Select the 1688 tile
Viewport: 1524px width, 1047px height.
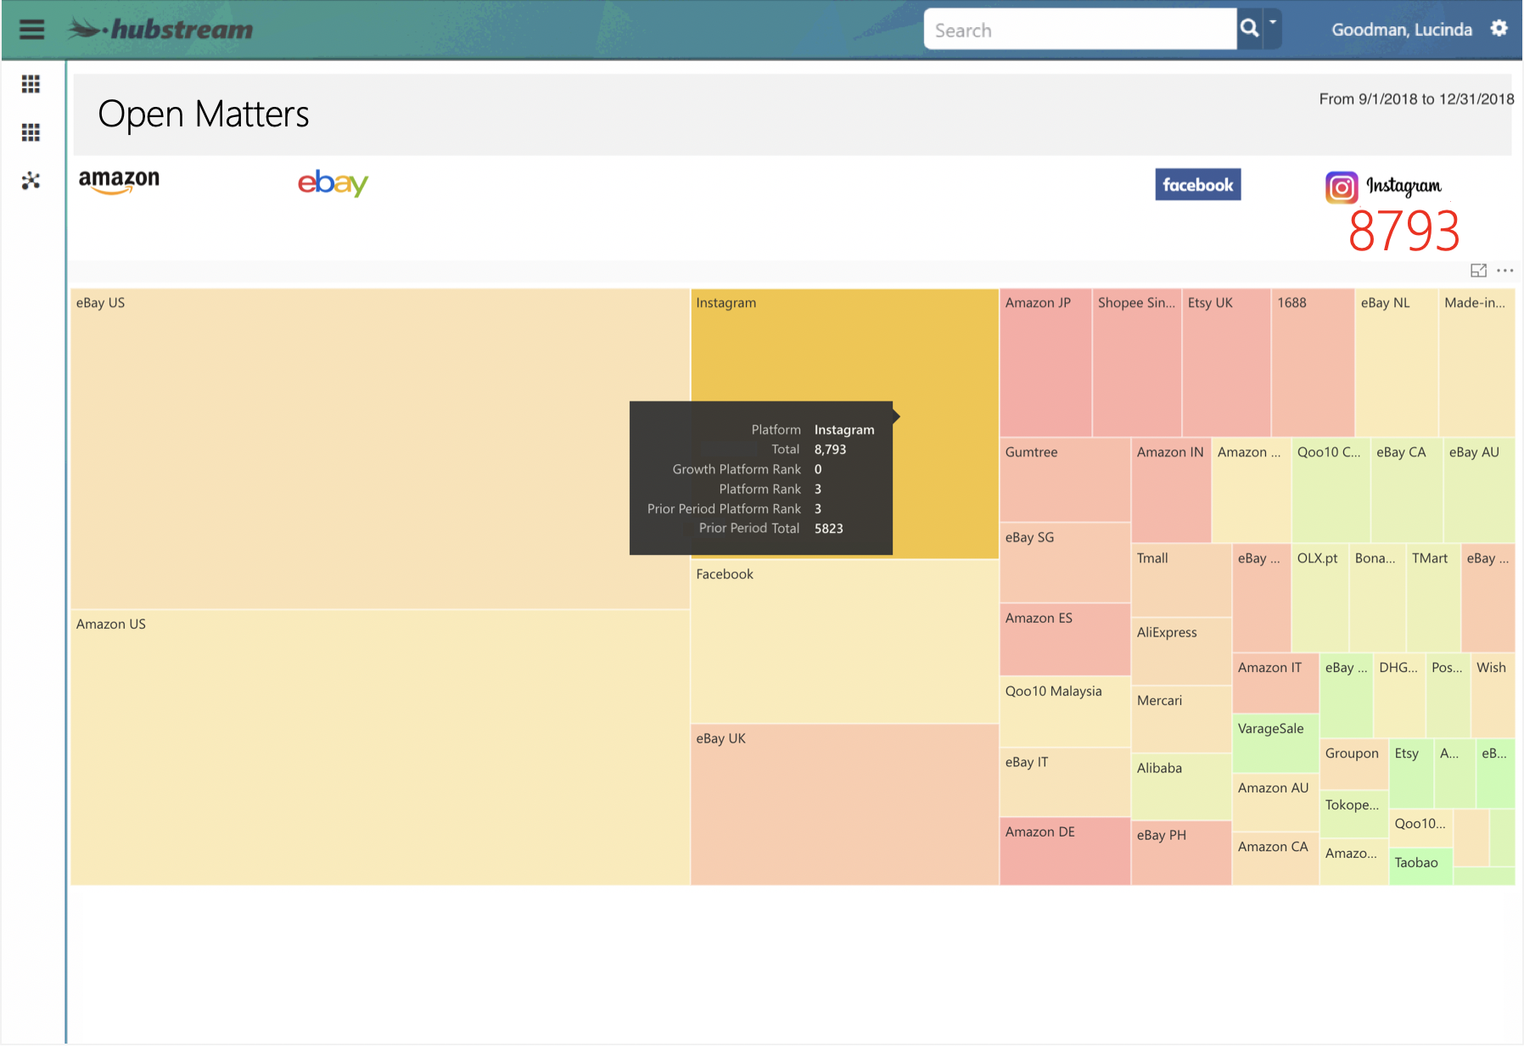point(1313,363)
